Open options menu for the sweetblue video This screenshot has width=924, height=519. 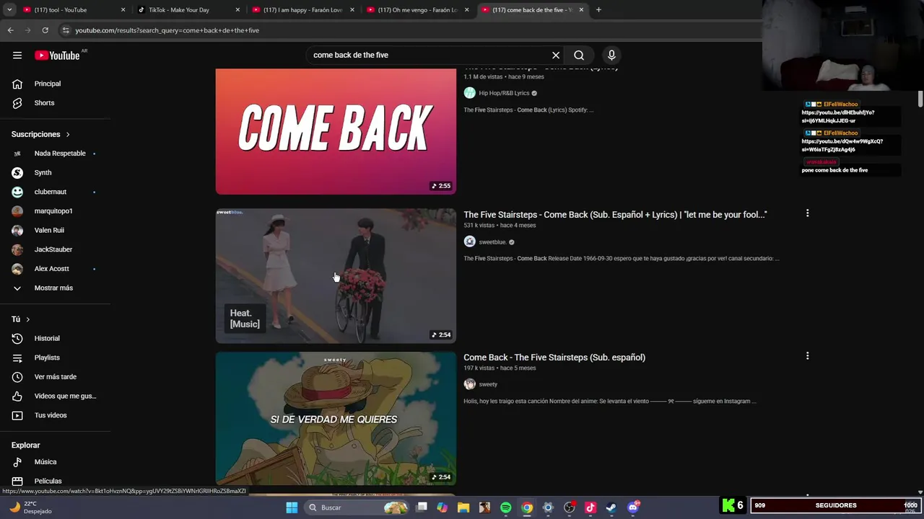(x=807, y=213)
